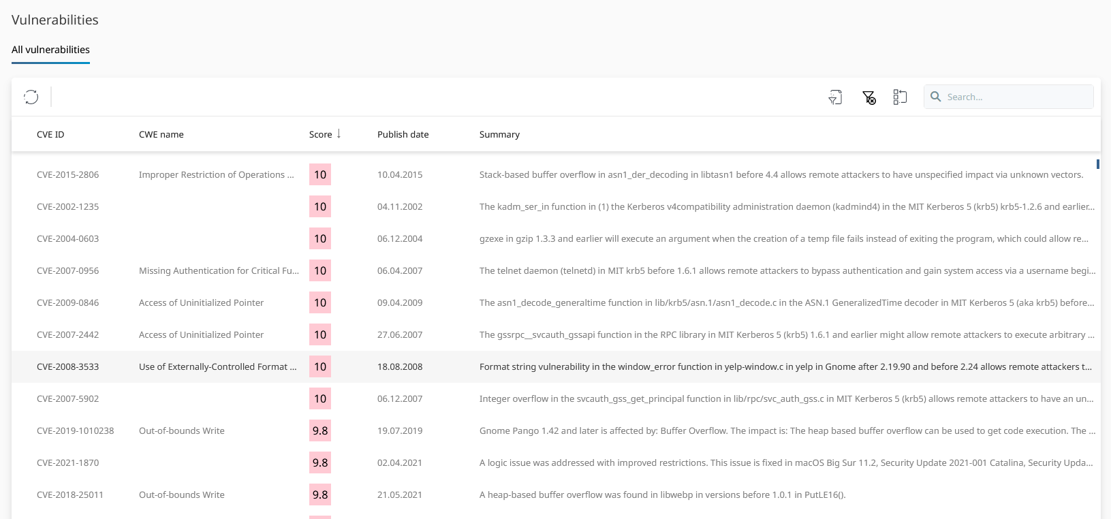The image size is (1111, 519).
Task: Select the CVE-2008-3533 row
Action: pos(67,366)
